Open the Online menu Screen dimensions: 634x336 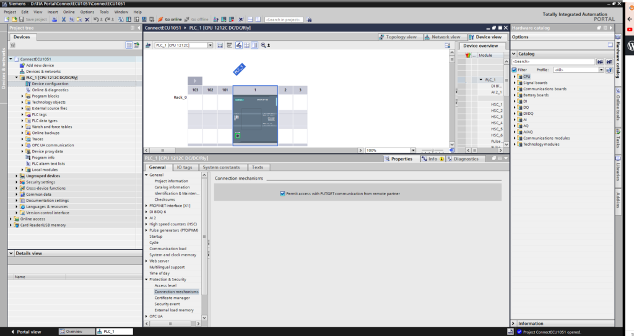(69, 12)
